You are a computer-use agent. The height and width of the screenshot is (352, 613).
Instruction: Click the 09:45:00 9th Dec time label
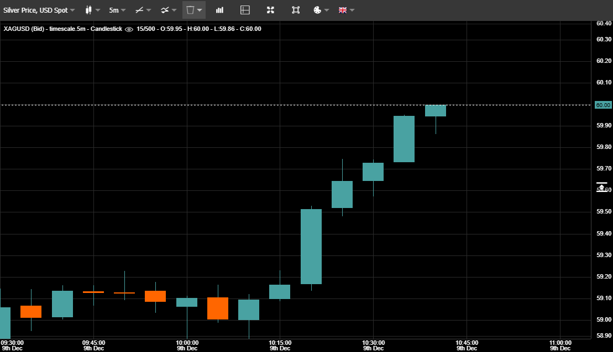[93, 345]
